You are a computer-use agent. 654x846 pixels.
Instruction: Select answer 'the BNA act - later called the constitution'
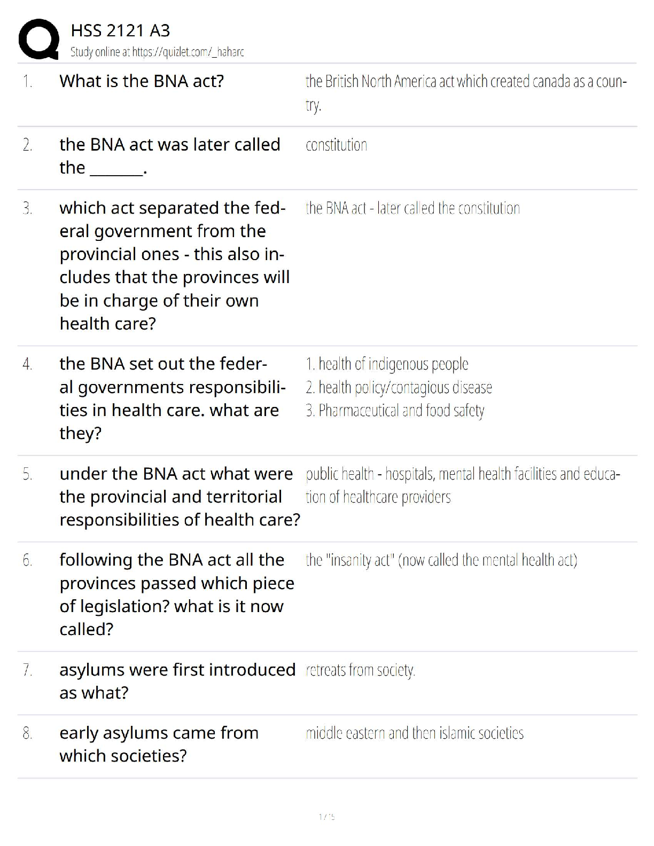pos(412,208)
